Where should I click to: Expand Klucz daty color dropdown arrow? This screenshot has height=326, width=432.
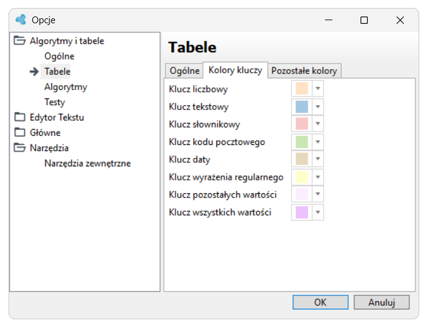pyautogui.click(x=318, y=159)
